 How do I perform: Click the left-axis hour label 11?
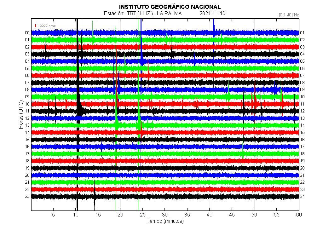27,111
